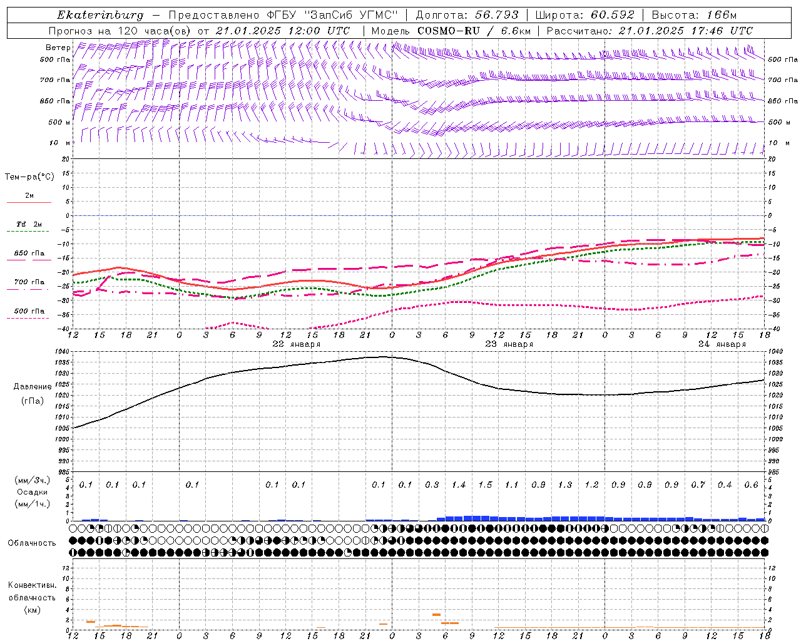This screenshot has height=641, width=801.
Task: Select the Высота: 166м field
Action: point(694,15)
